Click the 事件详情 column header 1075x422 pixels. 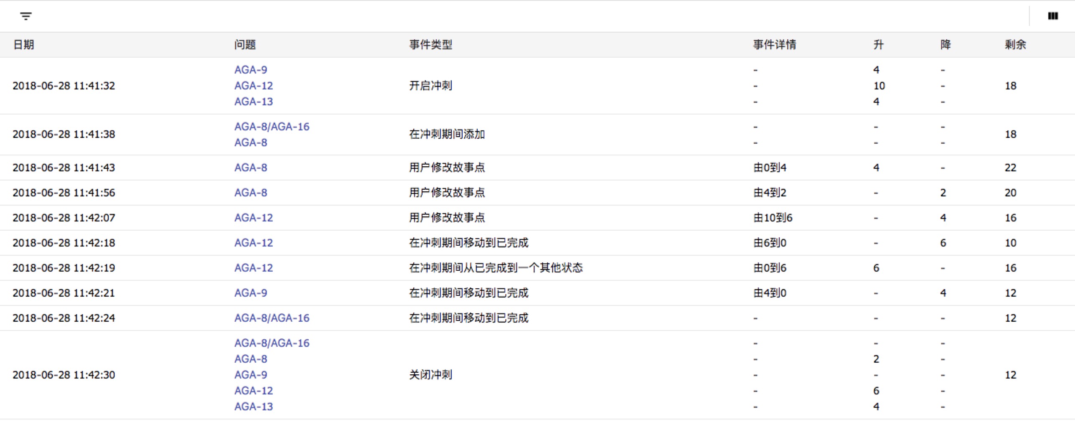[774, 45]
